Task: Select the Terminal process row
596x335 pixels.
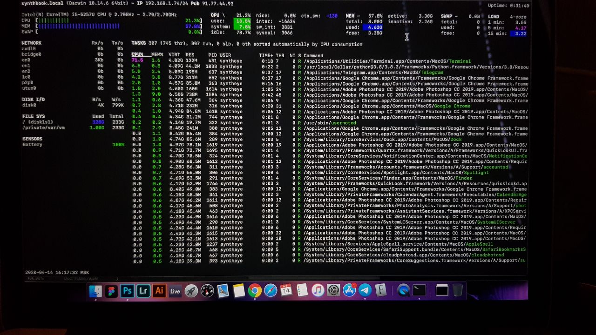Action: (330, 61)
